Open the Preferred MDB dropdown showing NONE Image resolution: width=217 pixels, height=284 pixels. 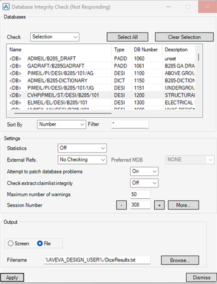tap(190, 160)
